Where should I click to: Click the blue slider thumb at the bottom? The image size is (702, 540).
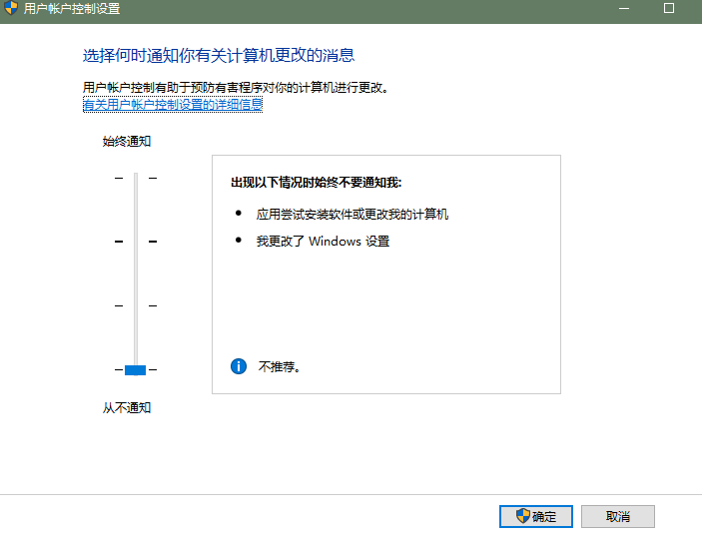coord(135,370)
